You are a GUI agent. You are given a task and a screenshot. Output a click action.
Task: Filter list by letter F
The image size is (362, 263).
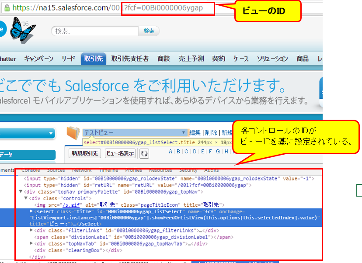click(210, 152)
